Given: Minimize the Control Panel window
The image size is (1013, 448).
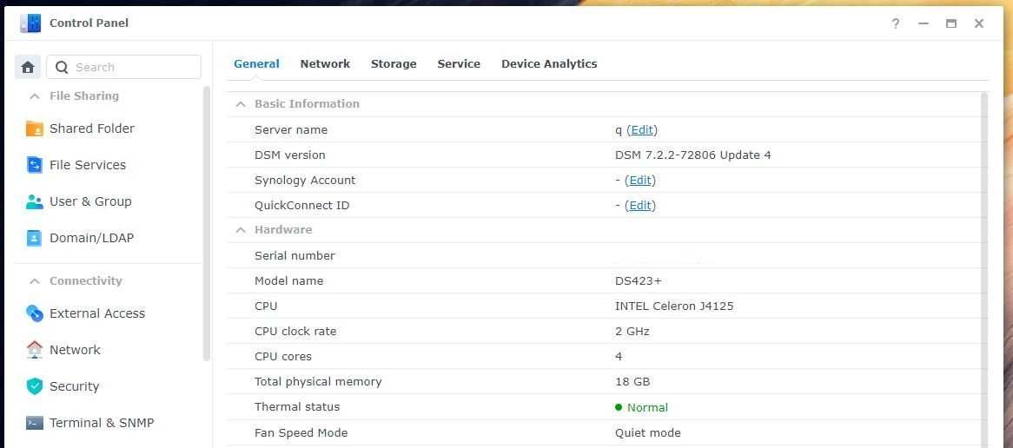Looking at the screenshot, I should 924,24.
